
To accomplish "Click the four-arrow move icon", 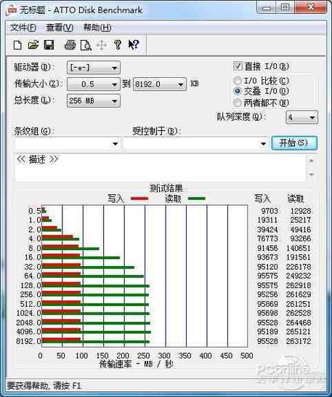I will (102, 45).
